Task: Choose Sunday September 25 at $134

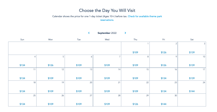Action: click(x=22, y=100)
